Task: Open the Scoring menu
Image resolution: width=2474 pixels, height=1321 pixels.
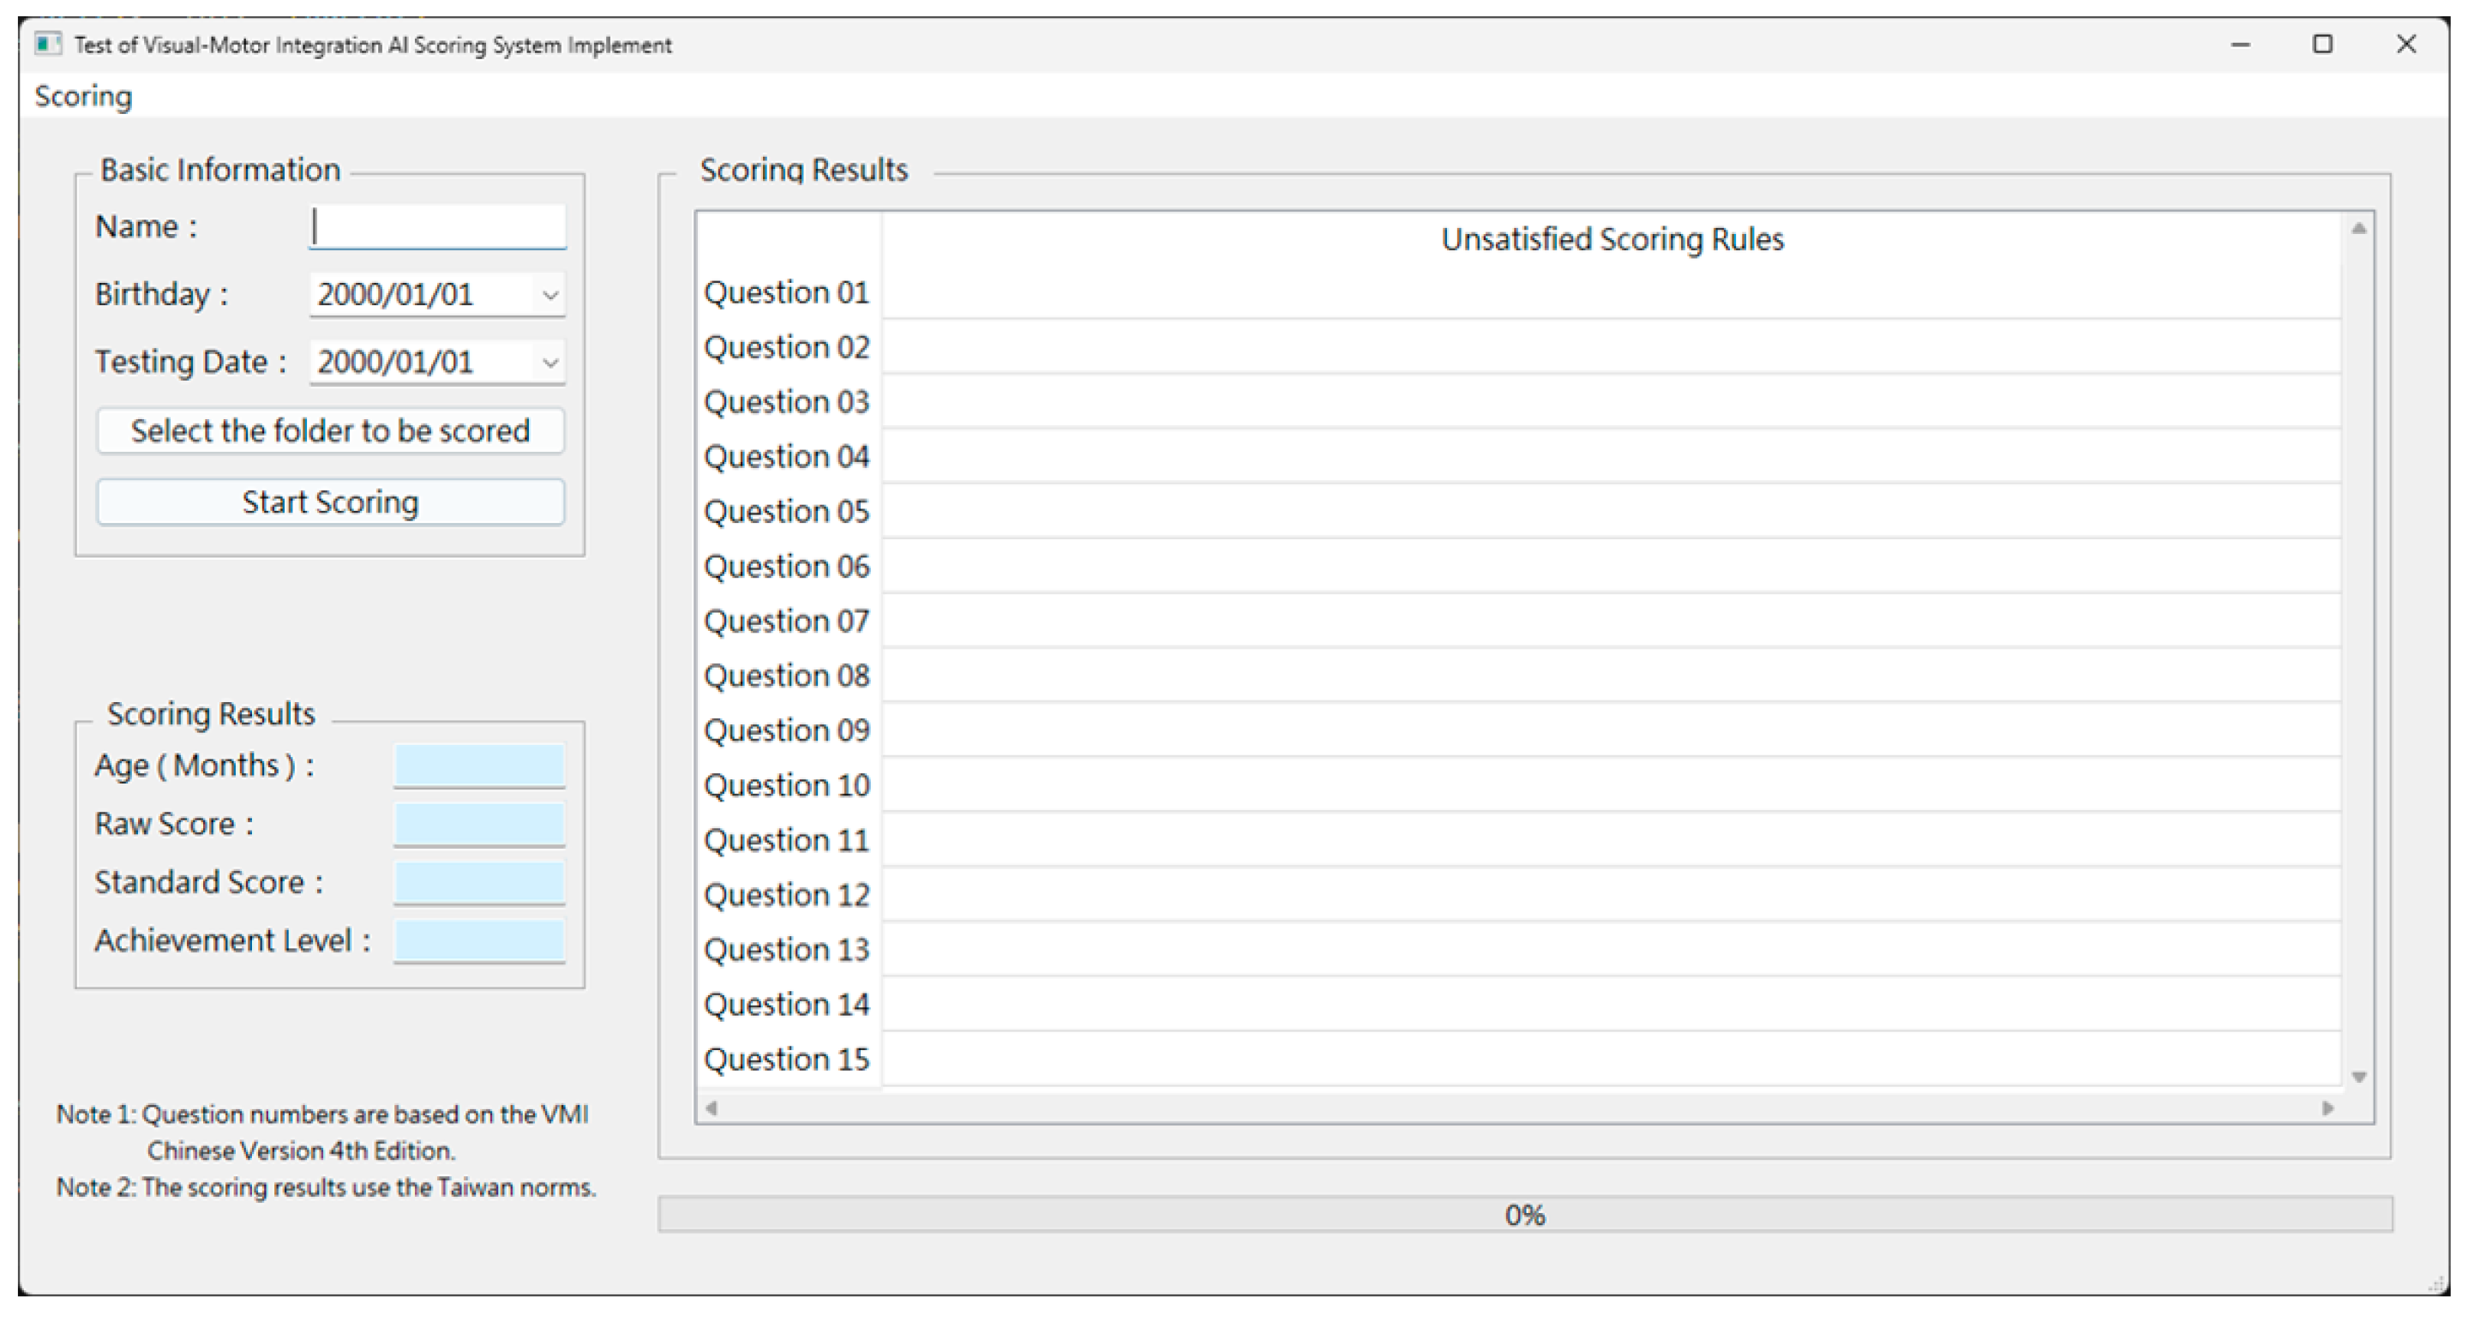Action: (x=83, y=96)
